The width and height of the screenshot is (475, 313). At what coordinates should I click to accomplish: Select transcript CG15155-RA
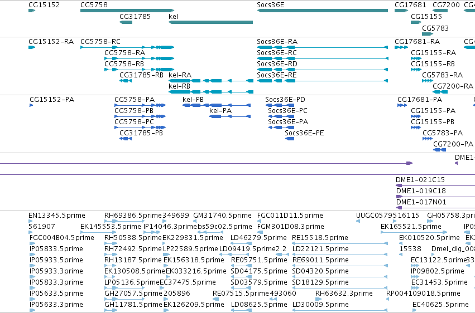tap(416, 58)
